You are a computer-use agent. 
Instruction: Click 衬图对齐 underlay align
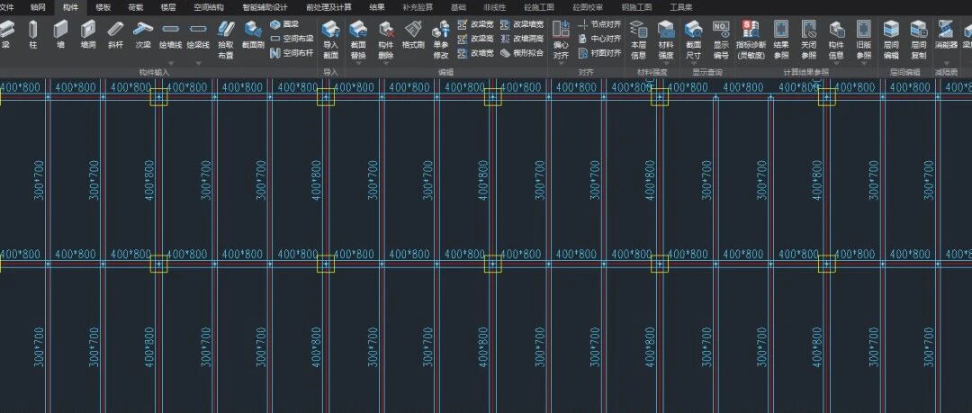tap(599, 53)
